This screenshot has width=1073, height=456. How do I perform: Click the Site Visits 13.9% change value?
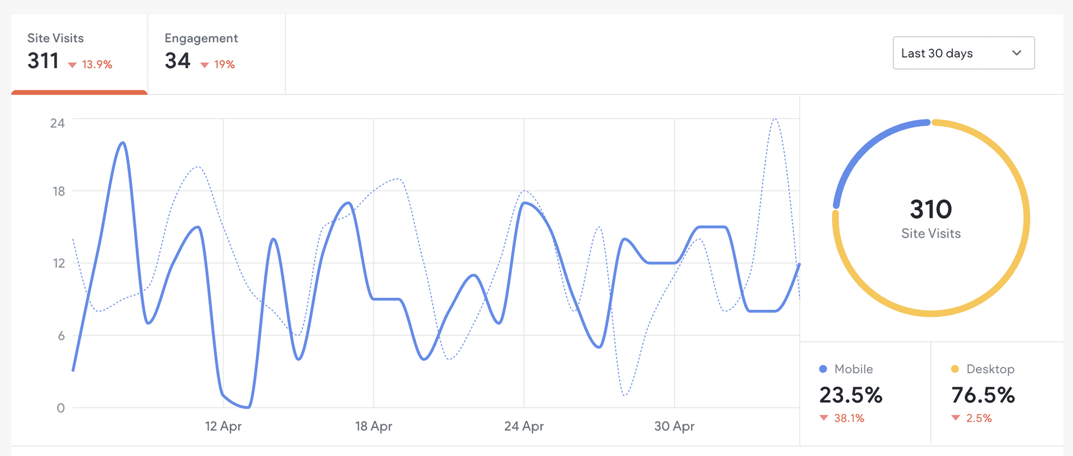pos(97,65)
